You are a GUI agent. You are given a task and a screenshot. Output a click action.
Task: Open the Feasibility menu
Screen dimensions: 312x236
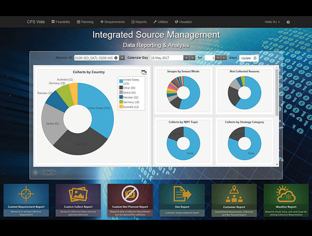(x=61, y=22)
